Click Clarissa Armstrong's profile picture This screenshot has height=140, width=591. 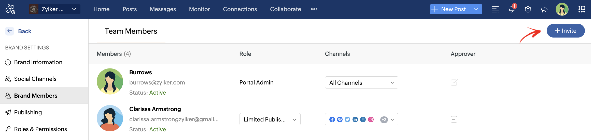tap(110, 118)
